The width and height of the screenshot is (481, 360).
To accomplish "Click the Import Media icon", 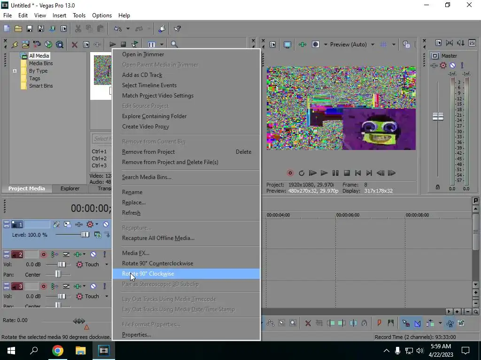I will pos(25,45).
